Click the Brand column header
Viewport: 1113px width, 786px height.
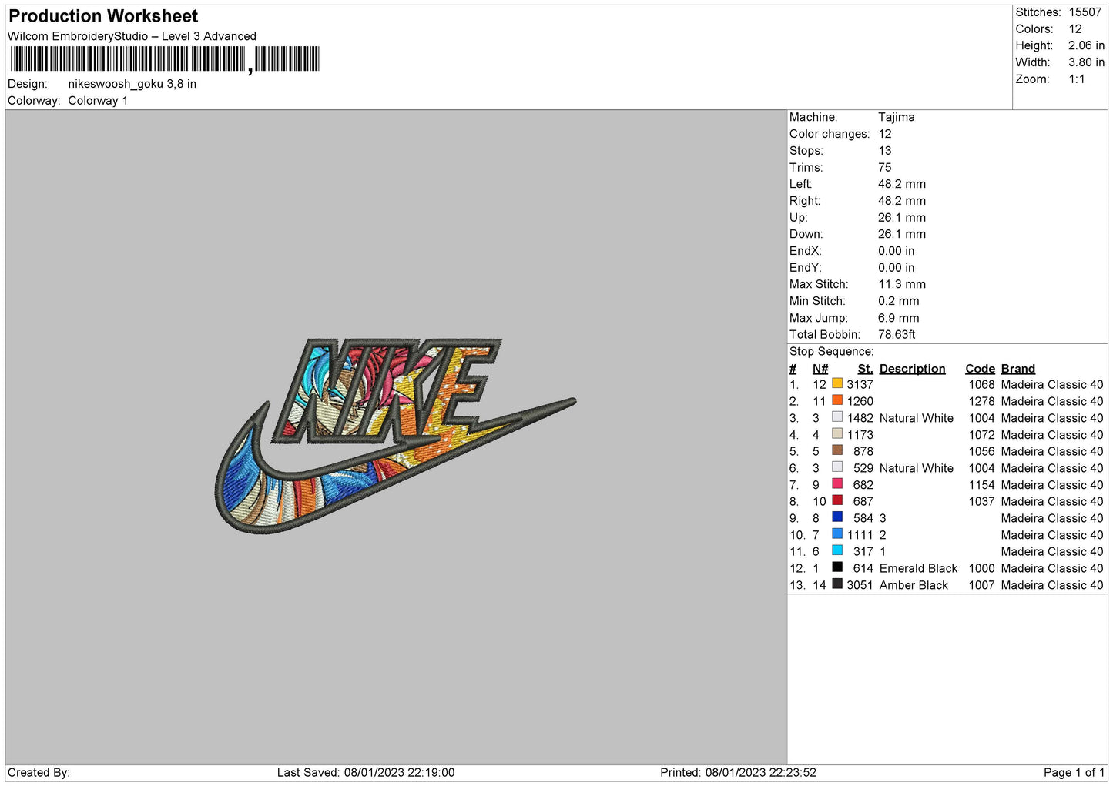click(1017, 369)
